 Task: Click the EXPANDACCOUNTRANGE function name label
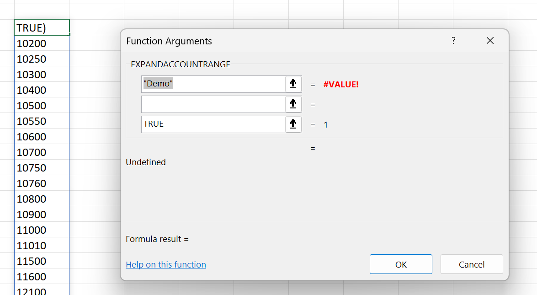[181, 64]
